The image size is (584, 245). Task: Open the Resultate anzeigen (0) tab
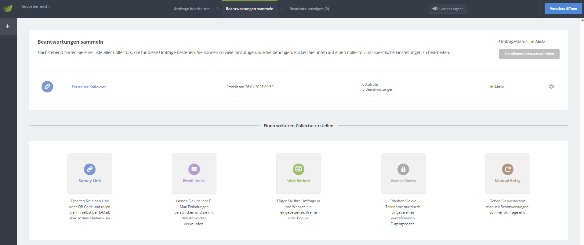(x=309, y=9)
